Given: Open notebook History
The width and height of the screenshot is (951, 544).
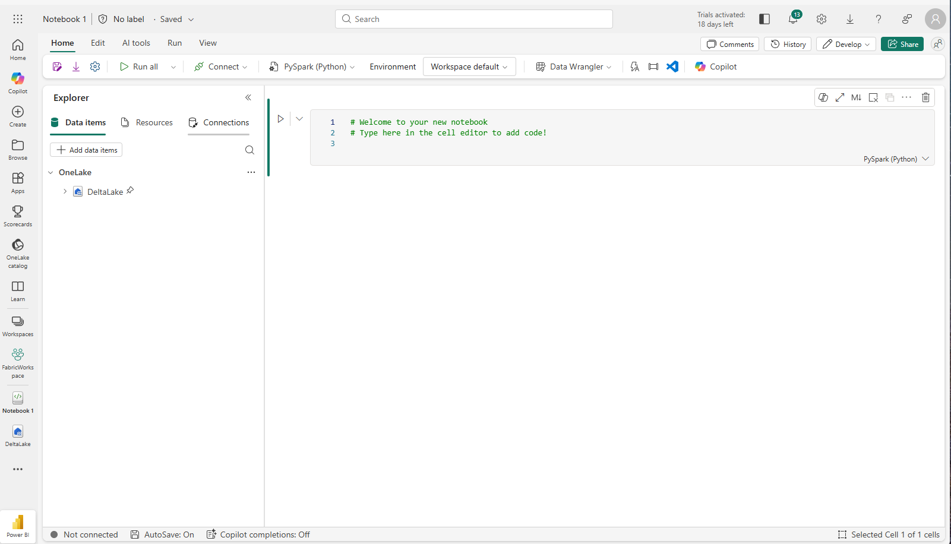Looking at the screenshot, I should click(x=788, y=44).
